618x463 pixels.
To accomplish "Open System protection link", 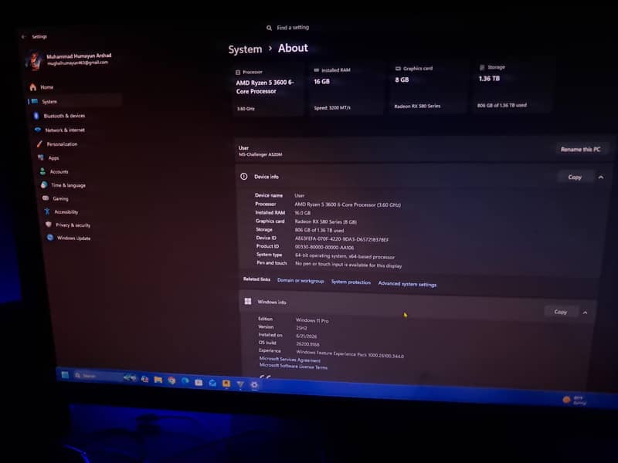I will [351, 282].
